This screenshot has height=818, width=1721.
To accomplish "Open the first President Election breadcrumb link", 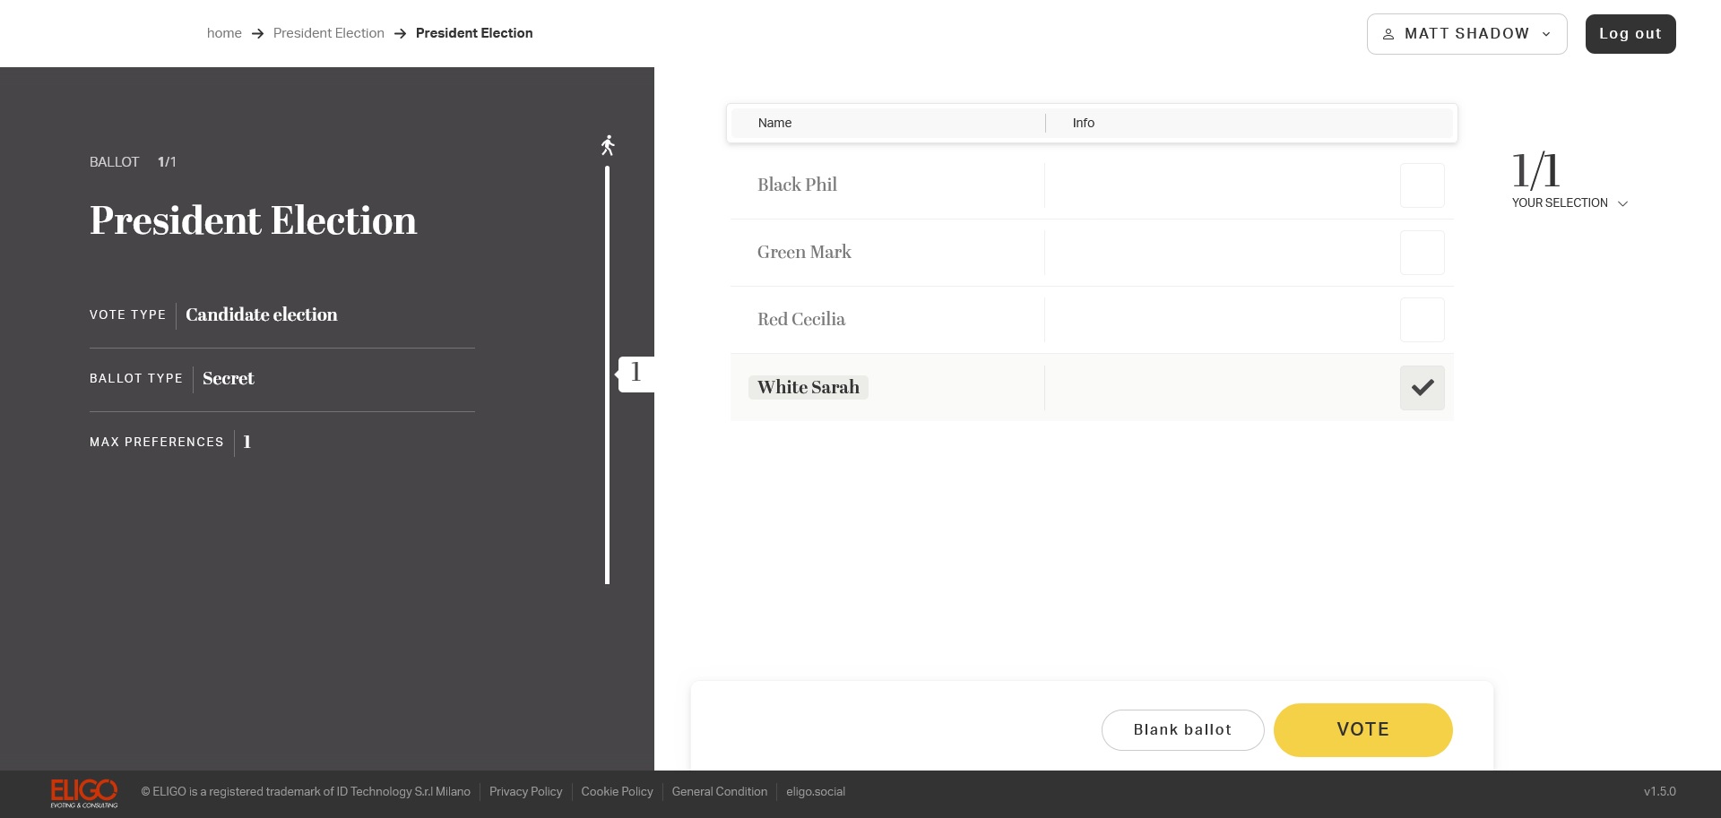I will click(329, 33).
